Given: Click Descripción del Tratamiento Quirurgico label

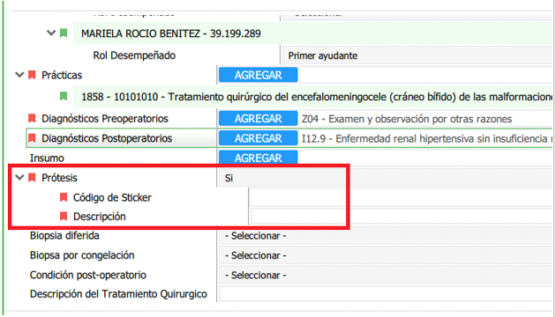Looking at the screenshot, I should (x=118, y=294).
